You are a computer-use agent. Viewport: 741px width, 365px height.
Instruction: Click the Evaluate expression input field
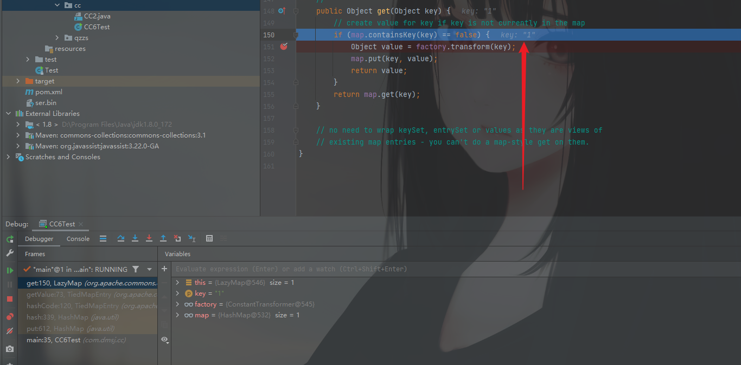pos(456,269)
